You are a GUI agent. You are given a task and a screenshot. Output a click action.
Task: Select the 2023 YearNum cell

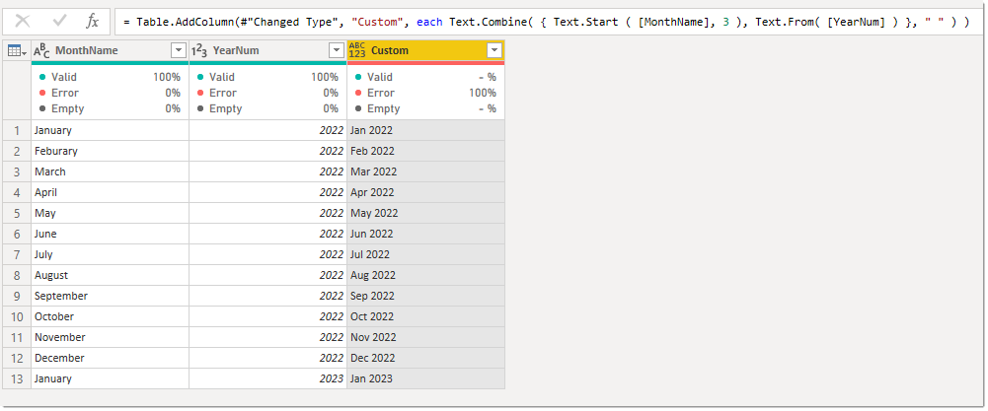267,378
